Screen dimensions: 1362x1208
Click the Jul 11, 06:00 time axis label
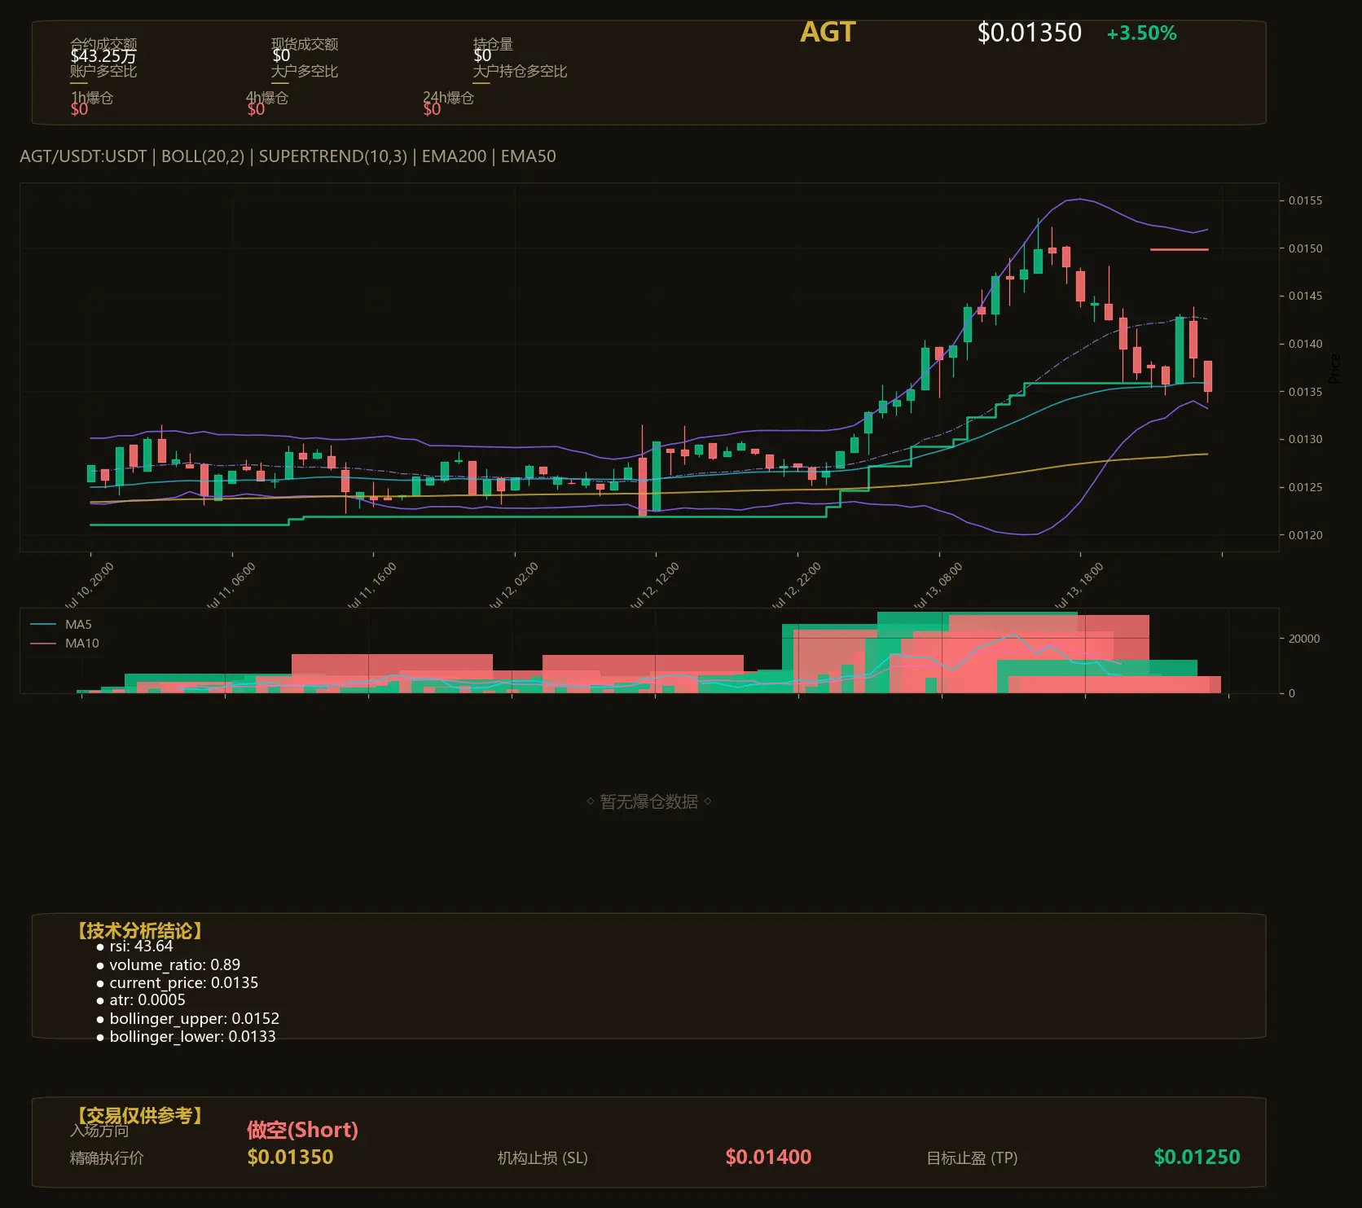coord(230,585)
